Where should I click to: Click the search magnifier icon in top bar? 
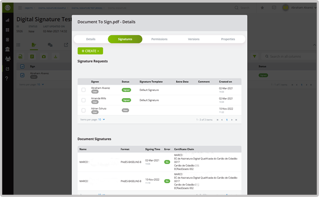[x=236, y=8]
